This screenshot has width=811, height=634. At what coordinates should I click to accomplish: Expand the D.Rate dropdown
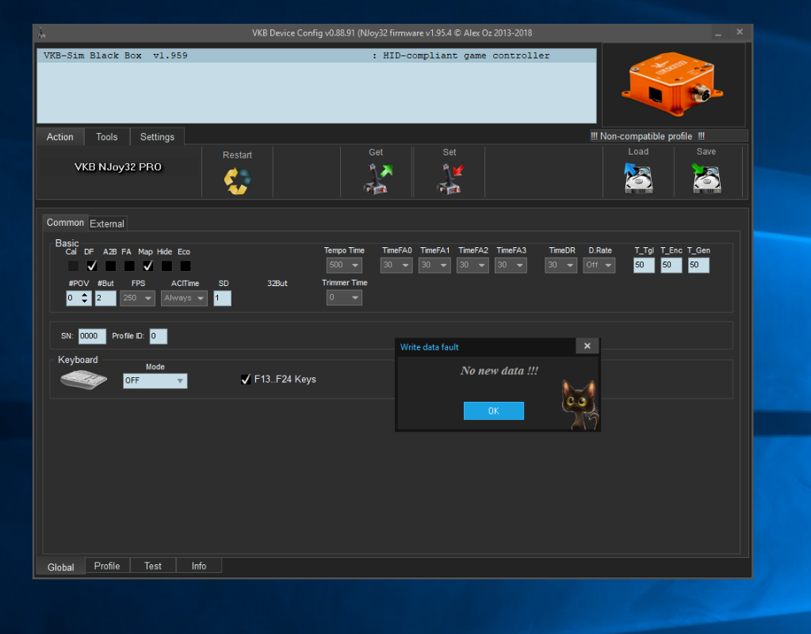(599, 265)
